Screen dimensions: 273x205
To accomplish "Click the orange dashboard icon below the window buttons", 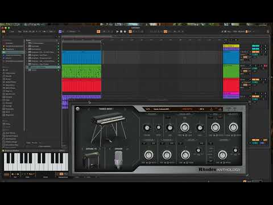I will tap(3, 31).
